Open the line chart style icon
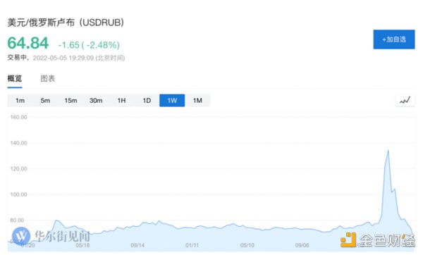 pos(405,100)
